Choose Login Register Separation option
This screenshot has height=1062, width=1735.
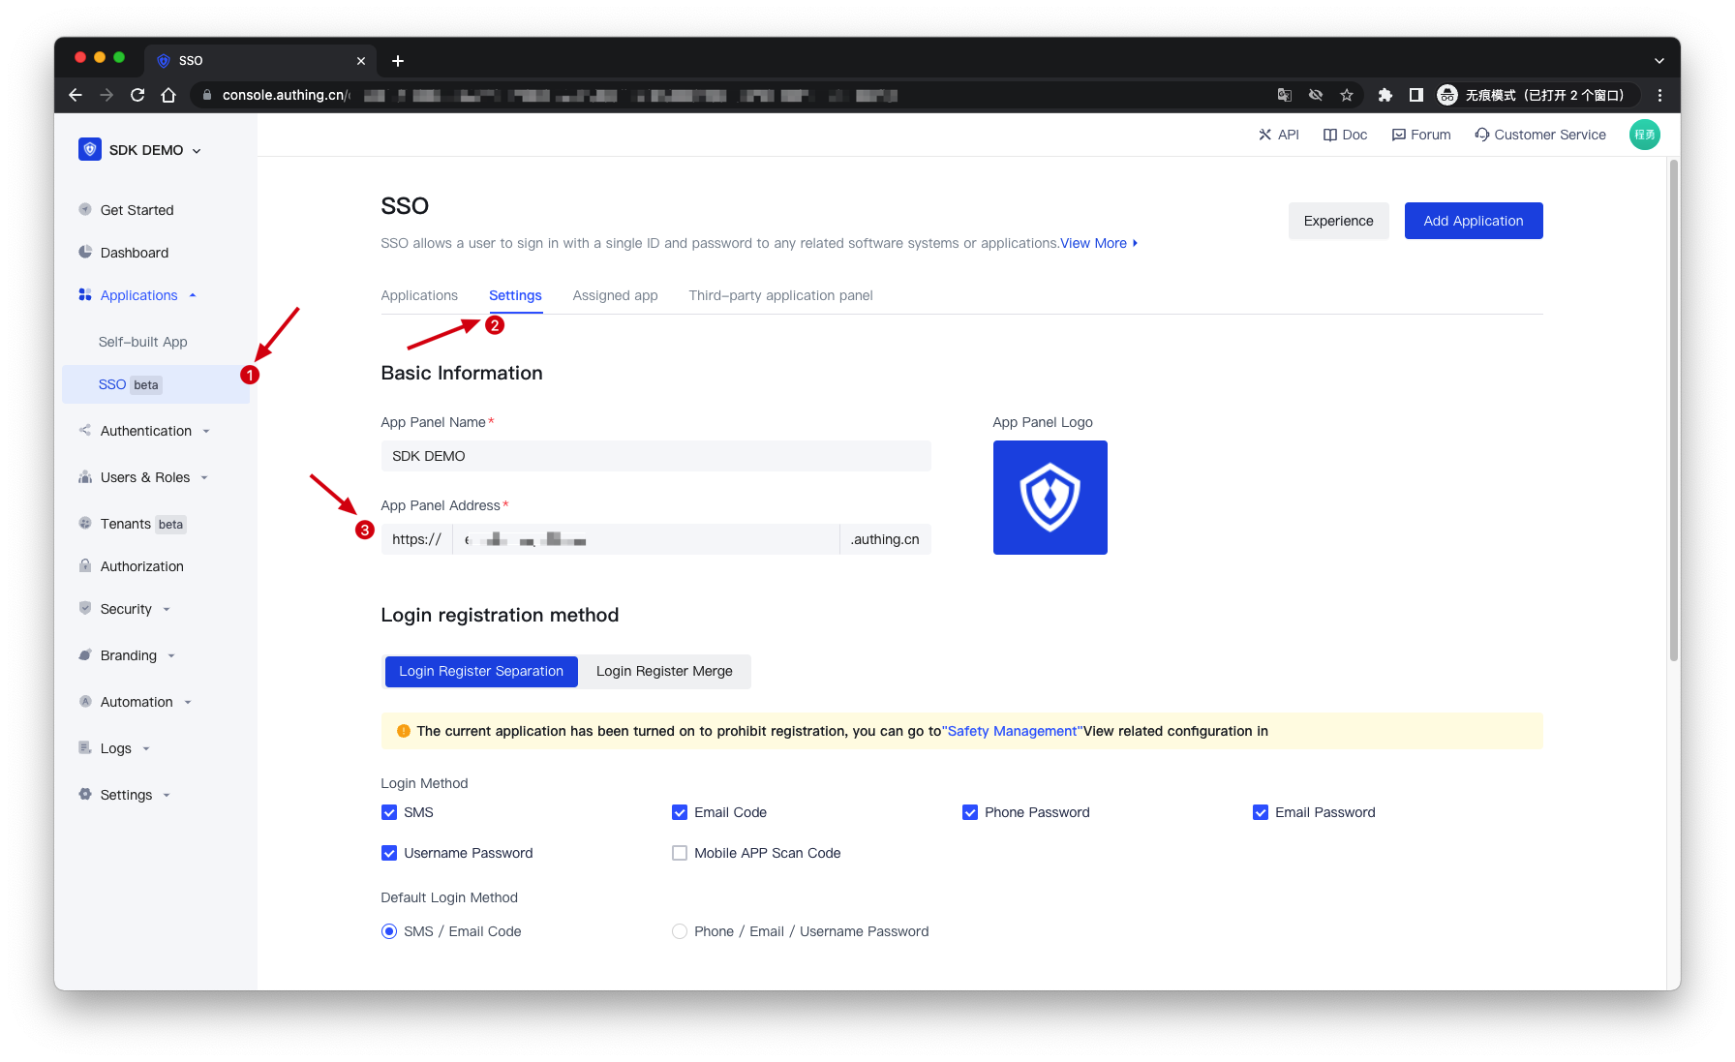point(481,671)
